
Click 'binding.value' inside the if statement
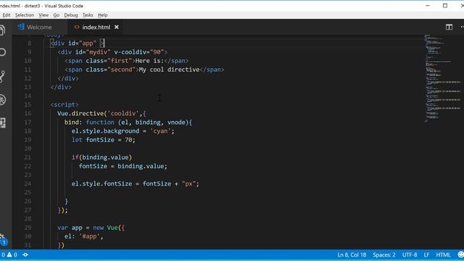(x=105, y=157)
